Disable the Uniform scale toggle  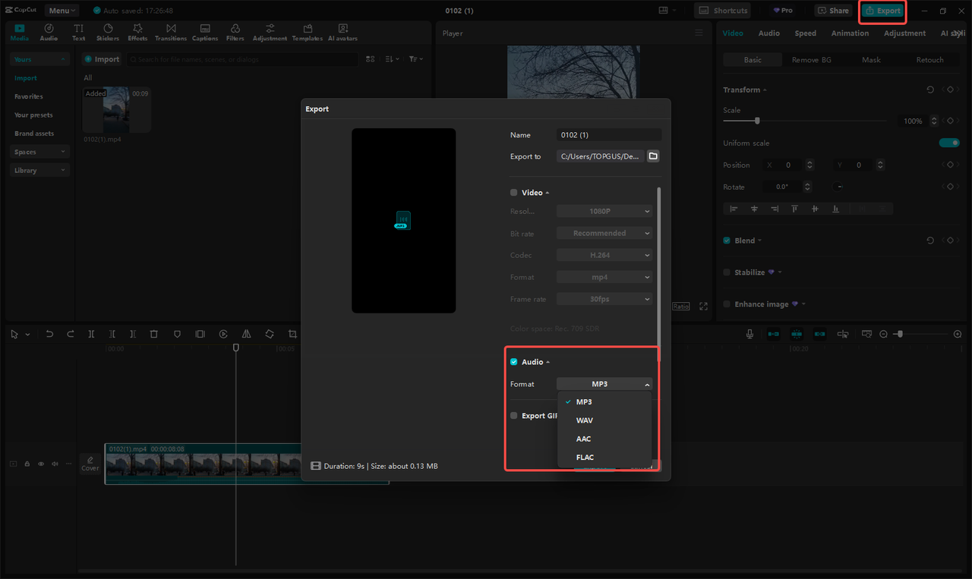[x=949, y=142]
